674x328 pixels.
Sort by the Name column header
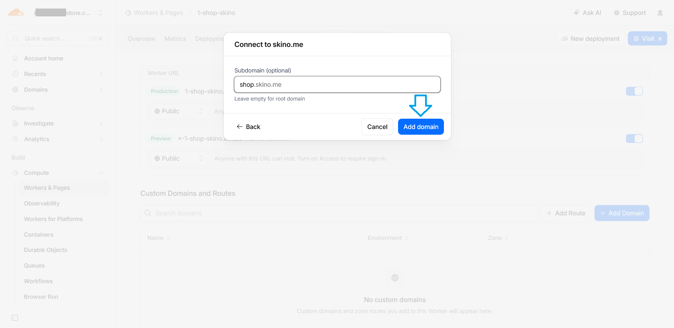pos(159,238)
